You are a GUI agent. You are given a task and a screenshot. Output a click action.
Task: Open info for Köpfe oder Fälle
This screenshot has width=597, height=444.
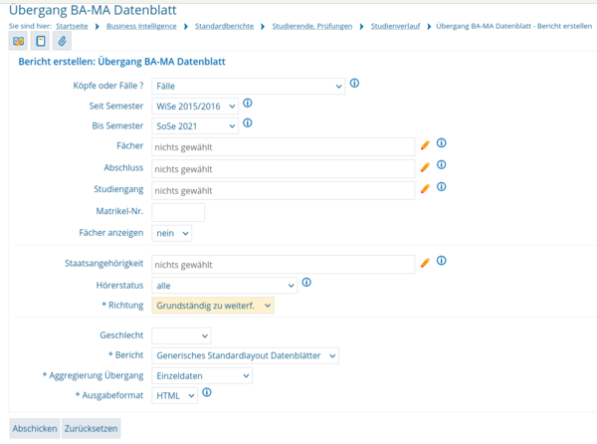coord(354,83)
